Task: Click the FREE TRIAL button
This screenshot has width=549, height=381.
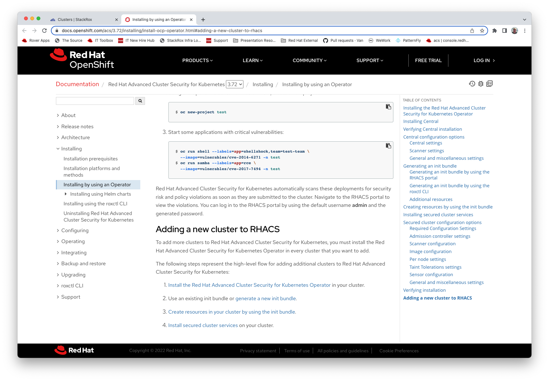Action: click(x=428, y=61)
